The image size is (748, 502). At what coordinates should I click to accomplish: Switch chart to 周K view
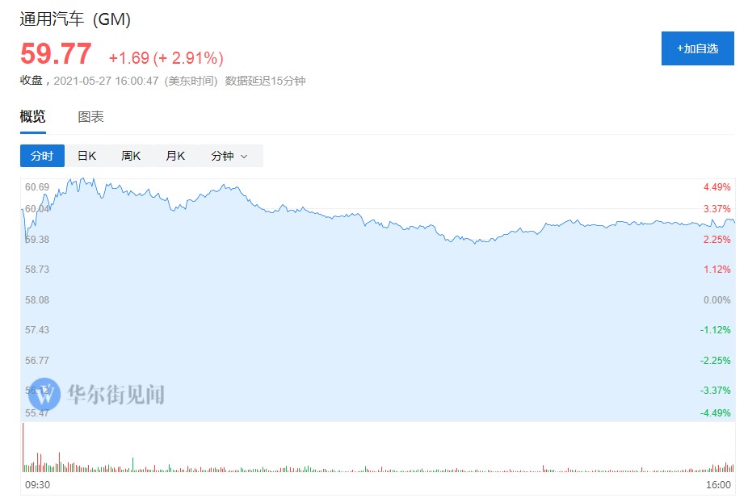pos(131,156)
